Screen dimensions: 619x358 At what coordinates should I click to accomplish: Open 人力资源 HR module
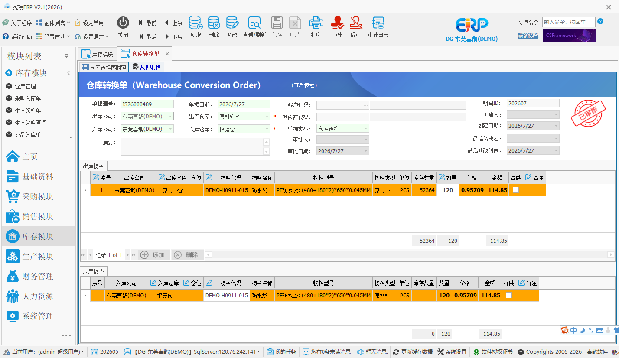[x=38, y=296]
